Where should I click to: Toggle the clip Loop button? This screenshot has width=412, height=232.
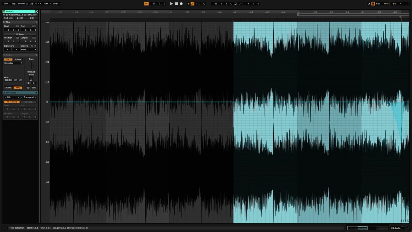coord(20,34)
